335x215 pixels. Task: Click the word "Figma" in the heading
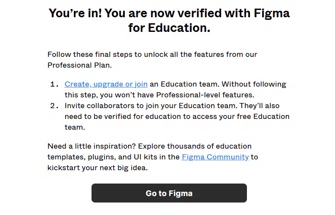pos(272,13)
